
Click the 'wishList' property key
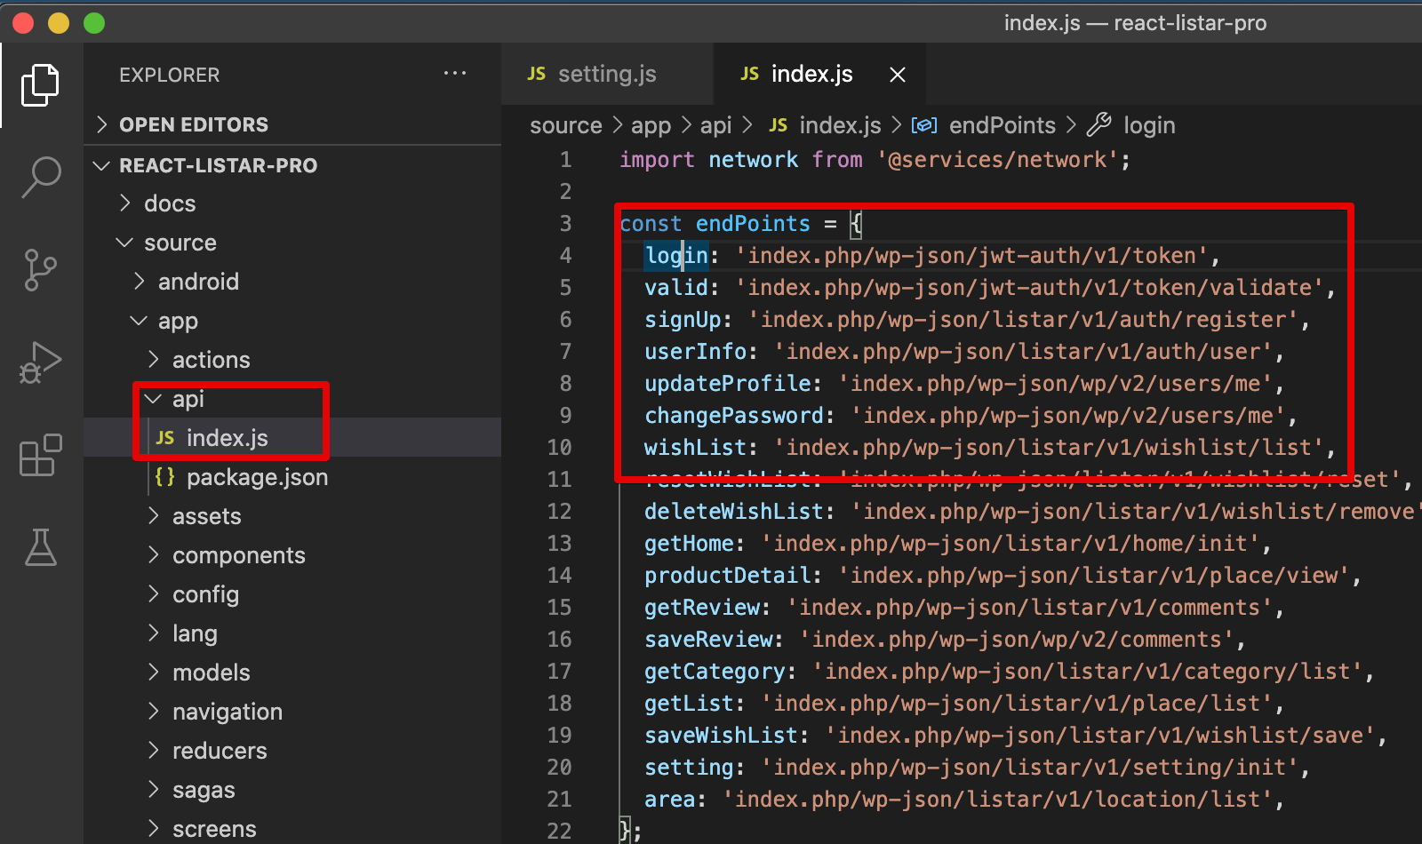coord(696,448)
